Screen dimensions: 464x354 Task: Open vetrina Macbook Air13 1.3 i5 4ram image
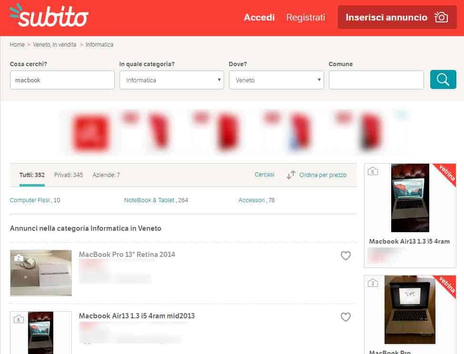coord(410,198)
